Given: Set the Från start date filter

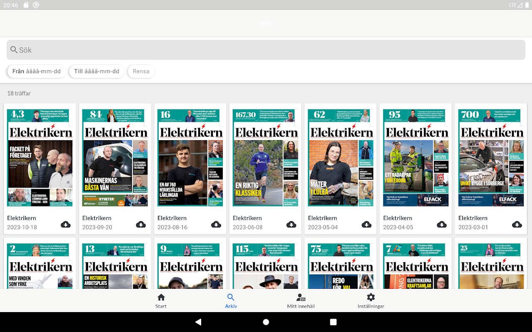Looking at the screenshot, I should (37, 71).
